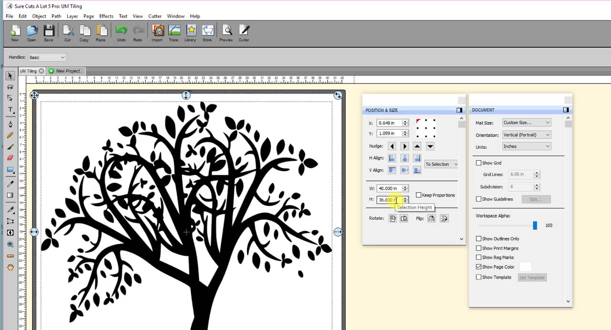This screenshot has height=330, width=611.
Task: Adjust the Workspace Alpha slider handle
Action: 535,226
